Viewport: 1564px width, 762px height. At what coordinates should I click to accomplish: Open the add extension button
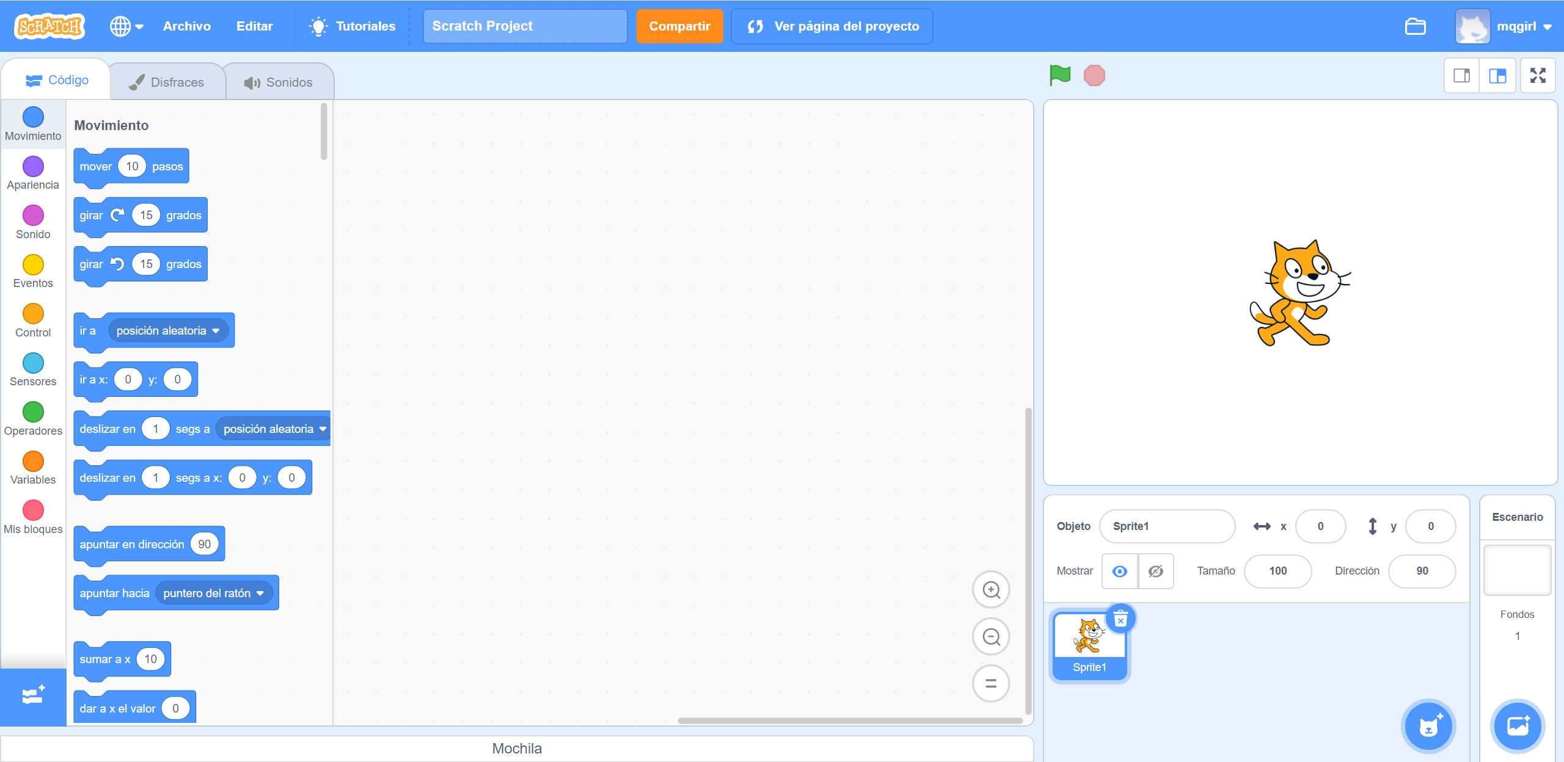click(33, 695)
